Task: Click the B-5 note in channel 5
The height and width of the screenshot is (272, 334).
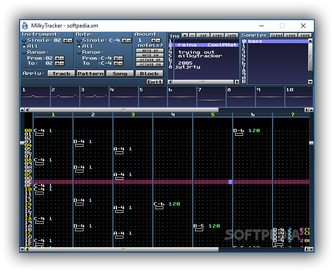Action: tap(199, 226)
